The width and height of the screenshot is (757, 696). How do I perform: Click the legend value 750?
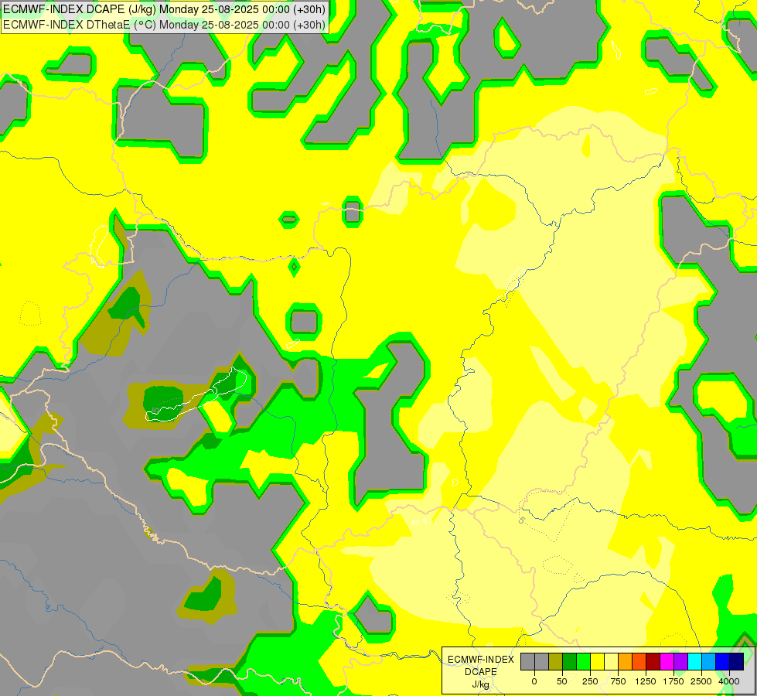(x=618, y=681)
